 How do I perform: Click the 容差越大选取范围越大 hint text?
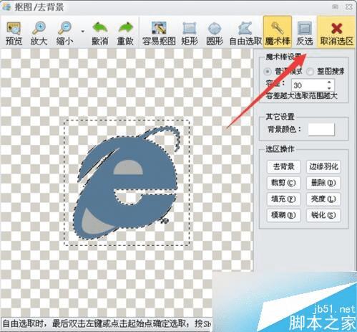click(302, 96)
